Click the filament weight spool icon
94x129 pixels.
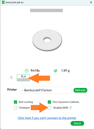point(56,71)
